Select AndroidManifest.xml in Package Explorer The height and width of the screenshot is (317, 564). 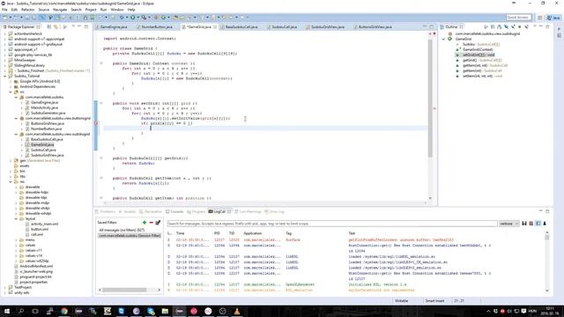pyautogui.click(x=36, y=266)
